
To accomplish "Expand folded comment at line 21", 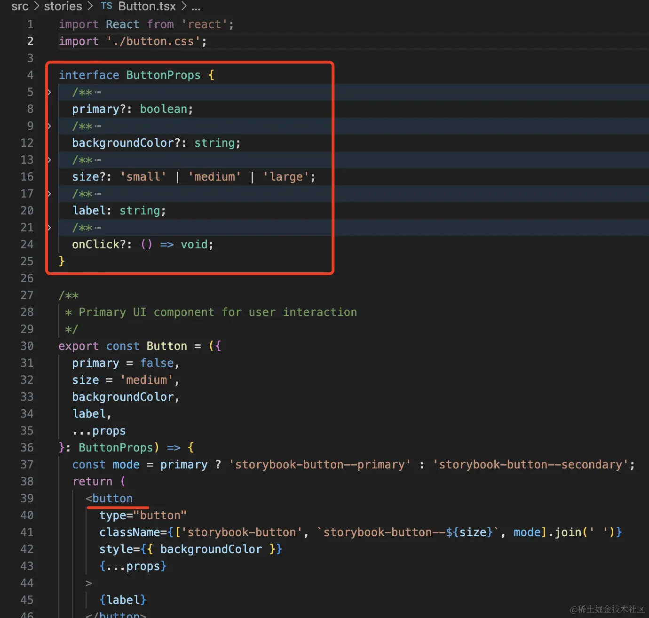I will [49, 228].
